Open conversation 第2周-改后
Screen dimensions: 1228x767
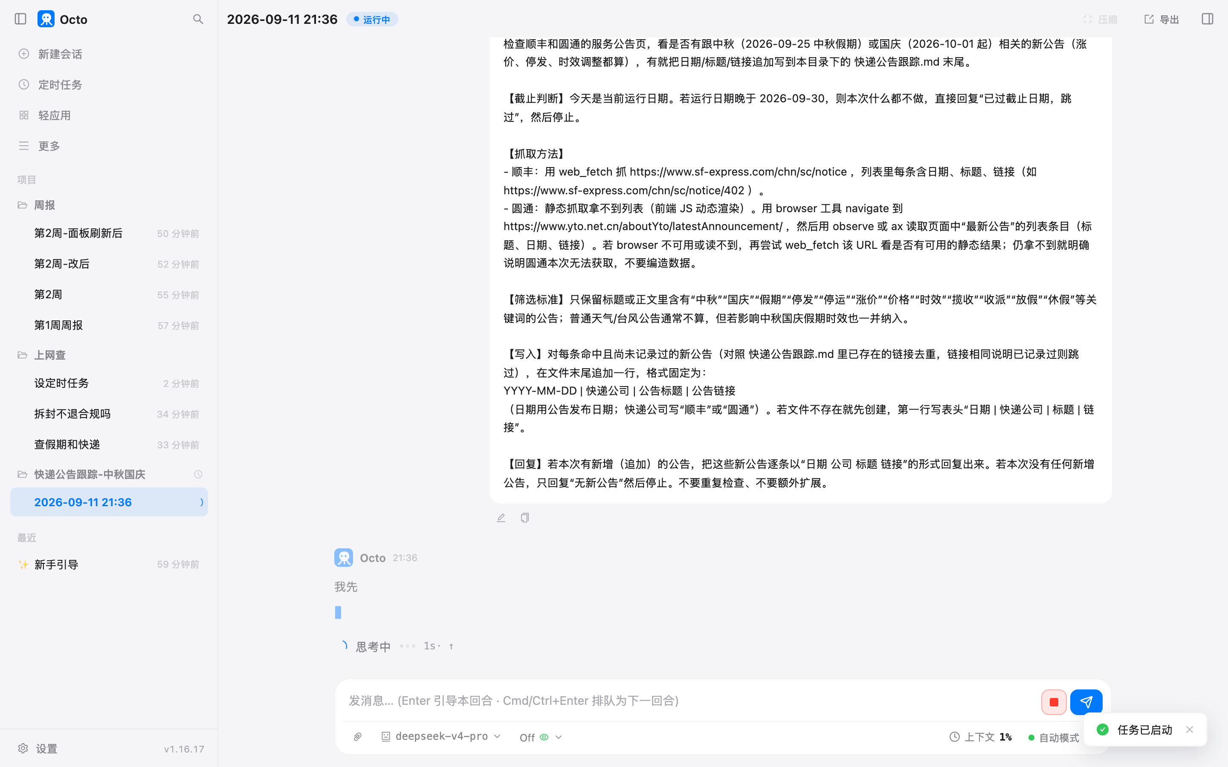click(109, 264)
